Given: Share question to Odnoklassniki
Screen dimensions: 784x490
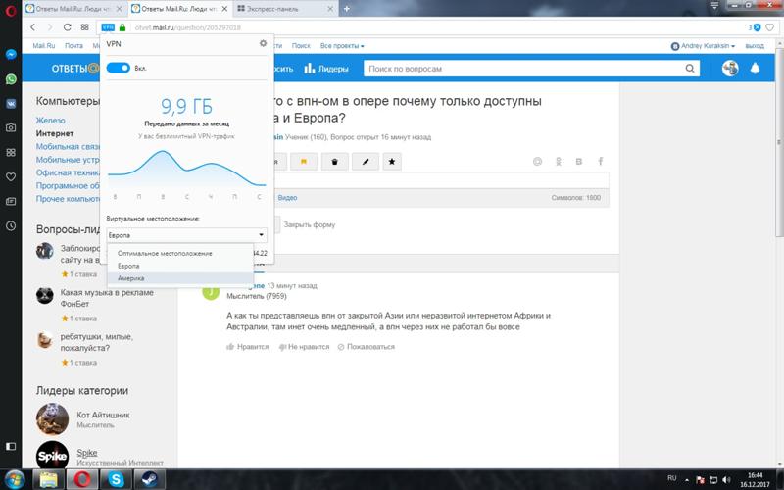Looking at the screenshot, I should [558, 161].
